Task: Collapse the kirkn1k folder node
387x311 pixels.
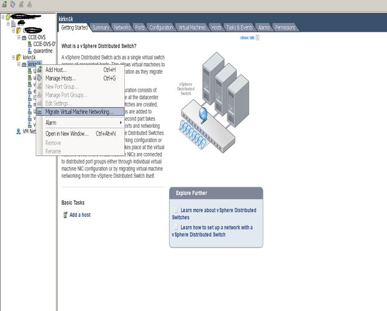Action: pos(14,58)
